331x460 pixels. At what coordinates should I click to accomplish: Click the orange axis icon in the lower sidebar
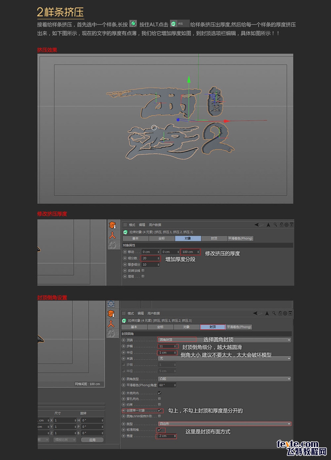(111, 324)
